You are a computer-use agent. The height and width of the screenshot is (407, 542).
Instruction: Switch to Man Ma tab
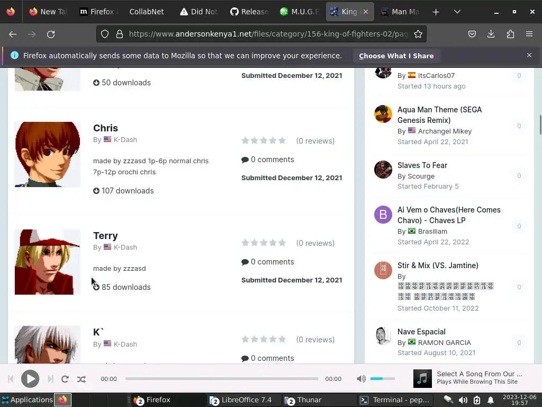[x=400, y=12]
